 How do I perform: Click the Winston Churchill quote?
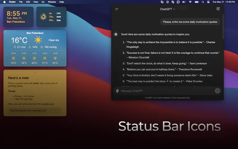pyautogui.click(x=173, y=55)
